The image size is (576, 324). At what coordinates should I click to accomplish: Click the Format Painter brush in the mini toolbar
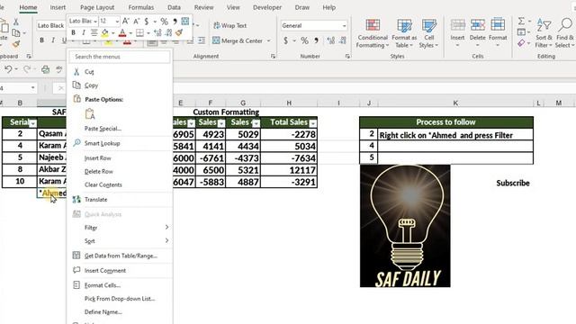179,33
